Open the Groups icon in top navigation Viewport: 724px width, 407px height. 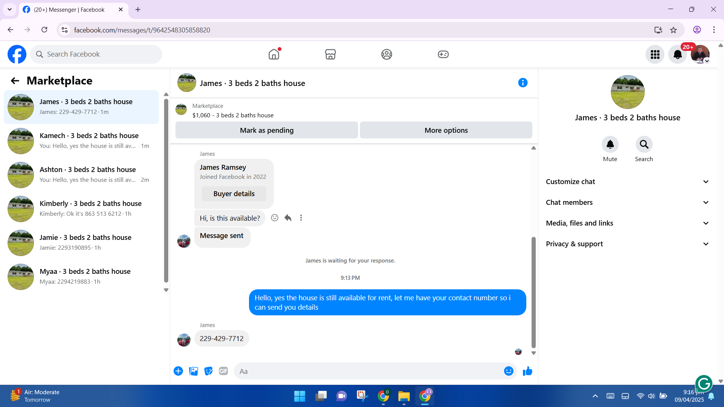point(387,54)
